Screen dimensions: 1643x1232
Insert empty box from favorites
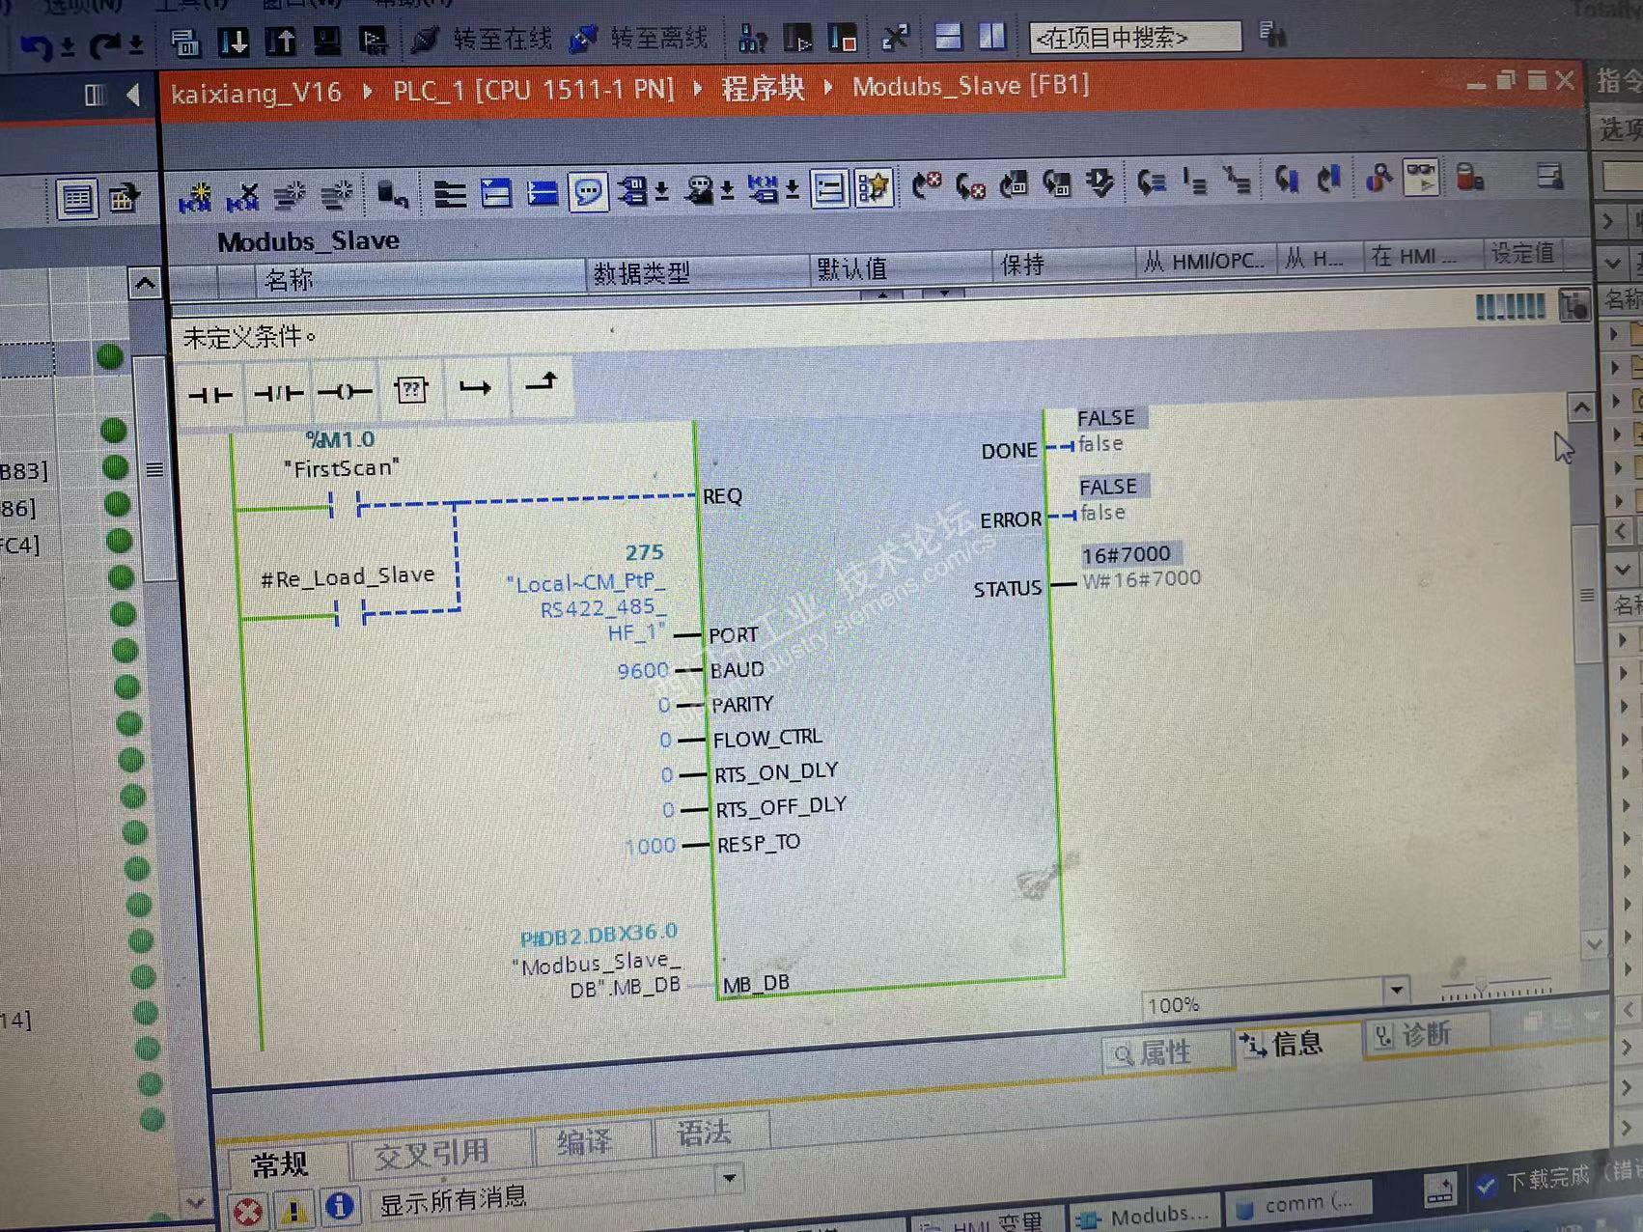point(411,389)
